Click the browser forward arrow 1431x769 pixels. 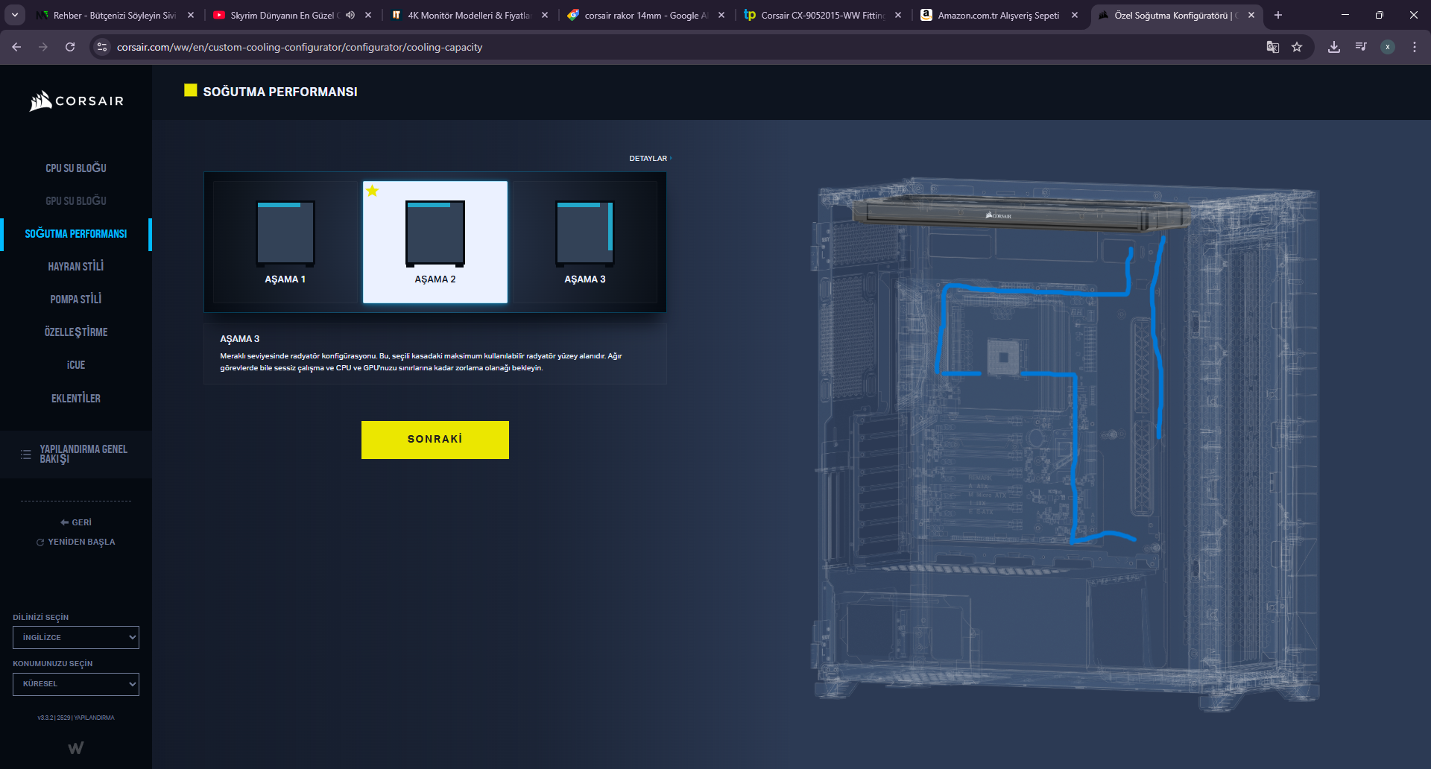[x=43, y=47]
